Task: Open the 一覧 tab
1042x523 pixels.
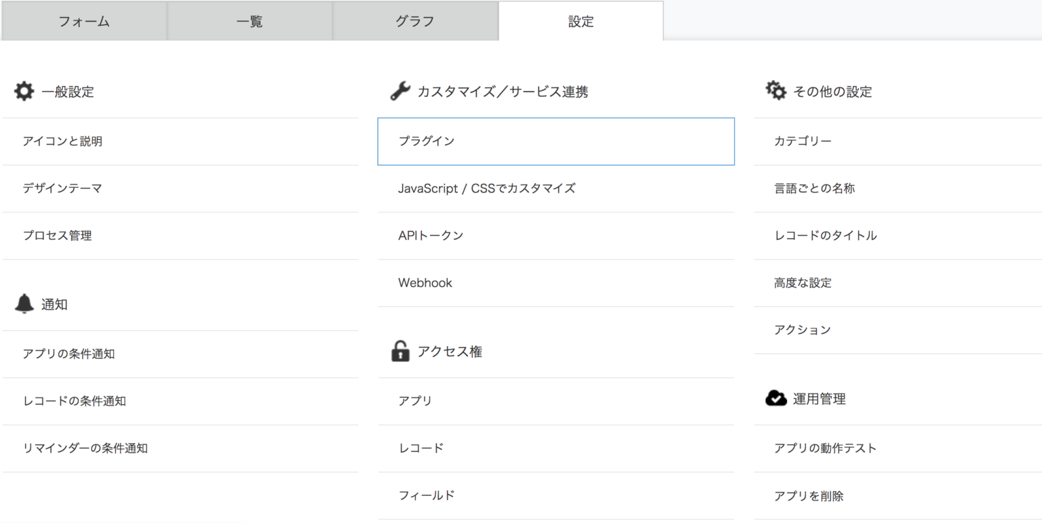Action: point(250,21)
